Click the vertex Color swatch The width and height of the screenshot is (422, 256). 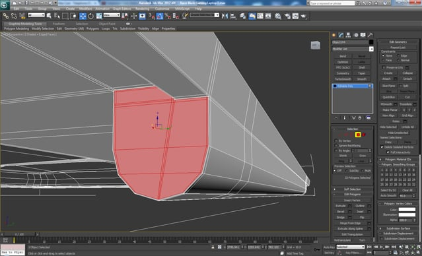[x=407, y=209]
